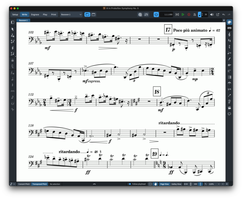Open the cues panel
Image resolution: width=242 pixels, height=198 pixels.
click(x=229, y=102)
